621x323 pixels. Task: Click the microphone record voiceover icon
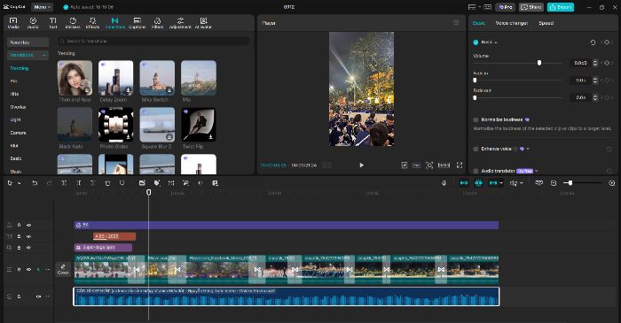pyautogui.click(x=444, y=183)
